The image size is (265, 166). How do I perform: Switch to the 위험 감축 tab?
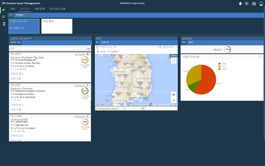[x=39, y=9]
